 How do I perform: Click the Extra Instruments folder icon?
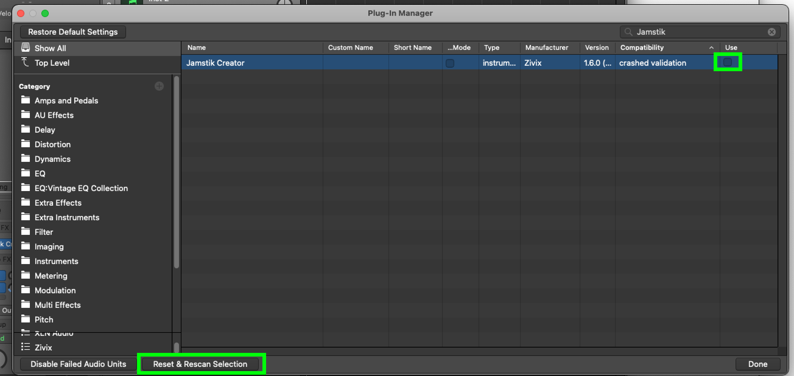coord(25,217)
